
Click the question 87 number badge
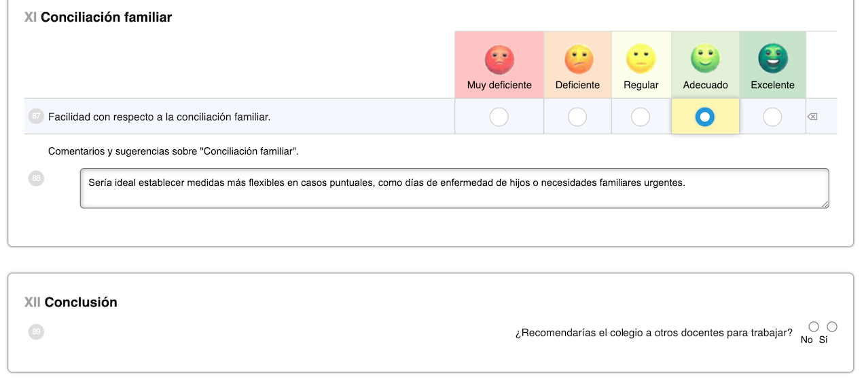click(36, 117)
